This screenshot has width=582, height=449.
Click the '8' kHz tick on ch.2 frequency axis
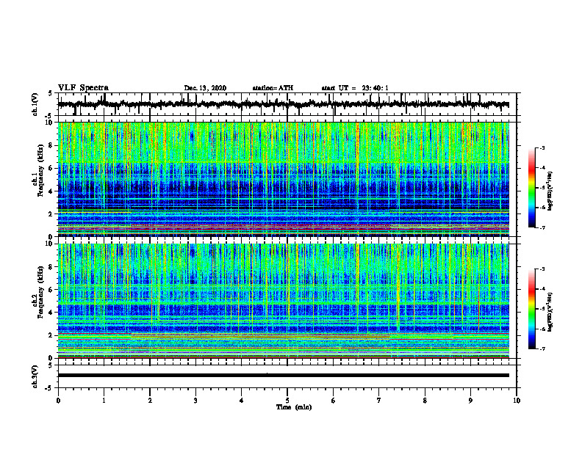[51, 267]
